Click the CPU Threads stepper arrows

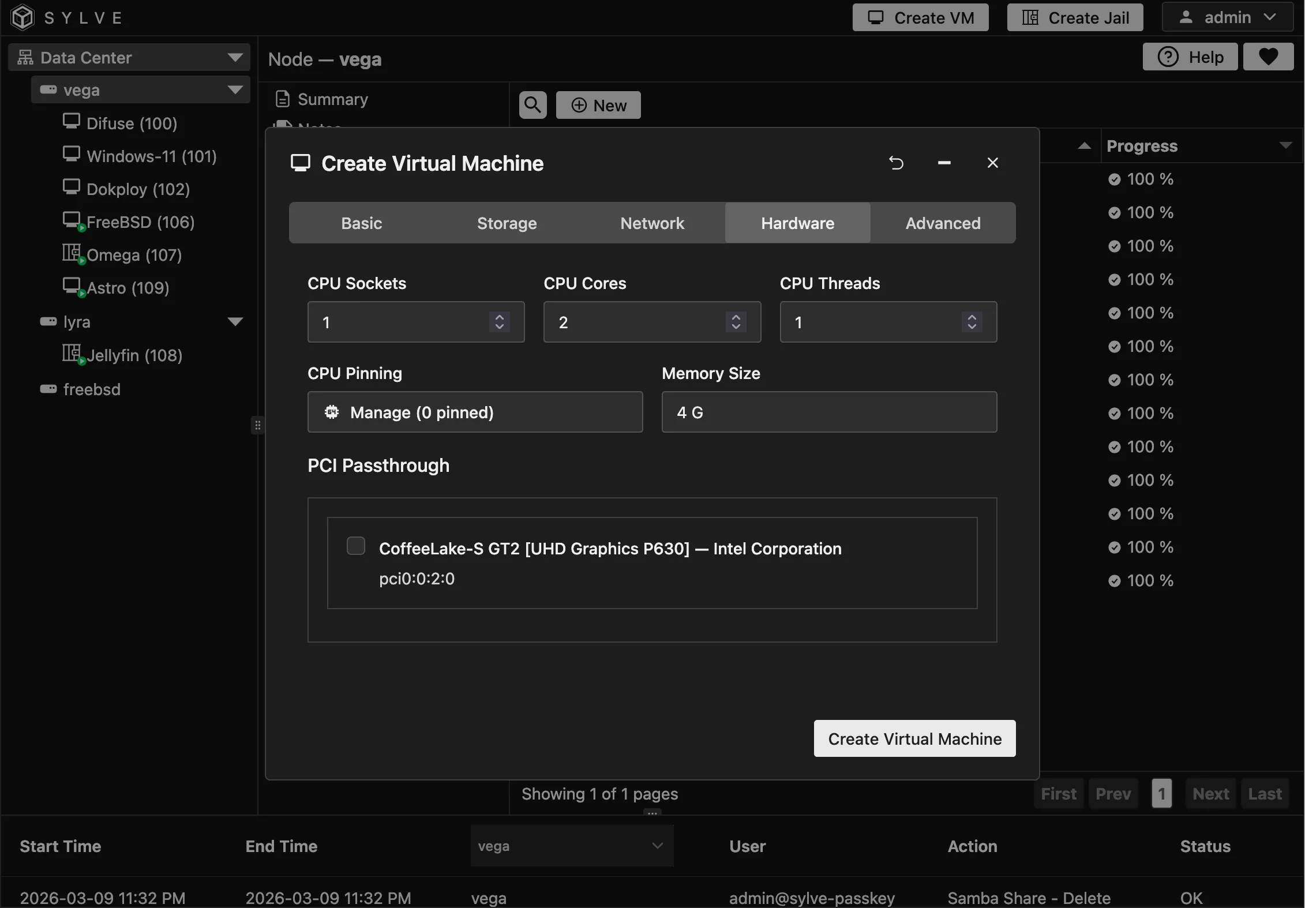972,322
